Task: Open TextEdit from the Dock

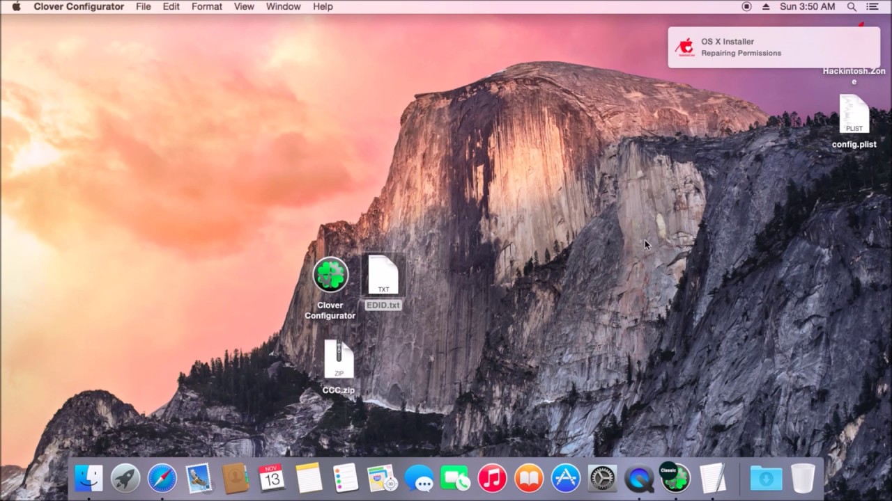Action: (x=712, y=478)
